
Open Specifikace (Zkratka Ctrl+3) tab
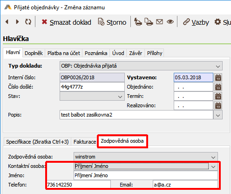tap(37, 142)
